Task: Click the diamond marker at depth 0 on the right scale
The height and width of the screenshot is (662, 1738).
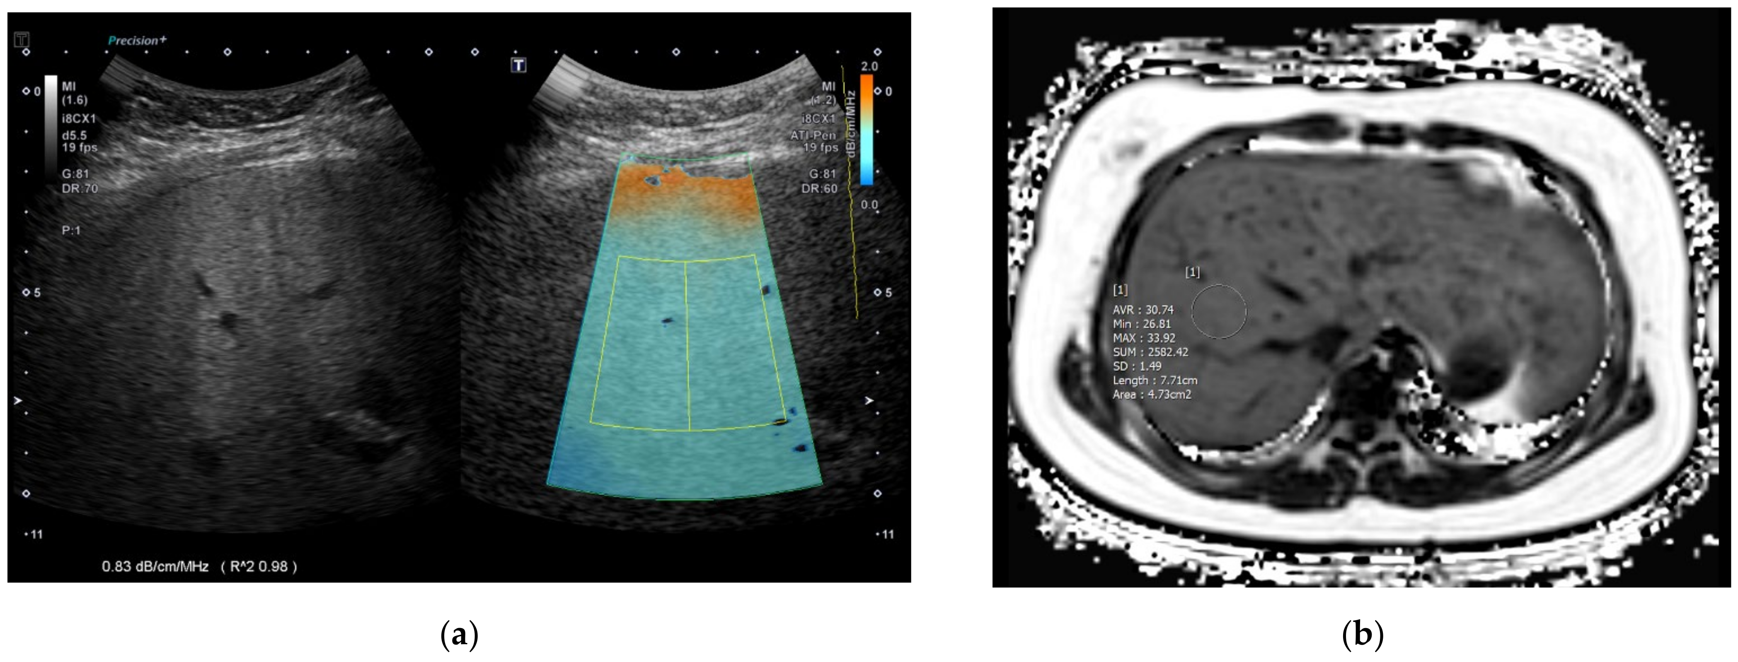Action: point(878,91)
